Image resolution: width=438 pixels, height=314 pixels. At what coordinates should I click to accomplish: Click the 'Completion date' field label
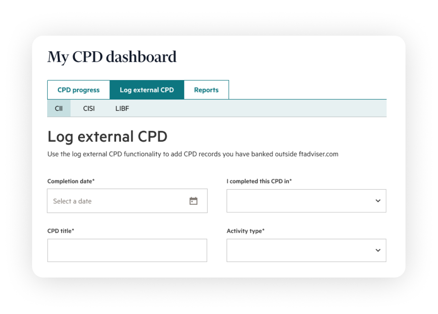[x=71, y=181]
